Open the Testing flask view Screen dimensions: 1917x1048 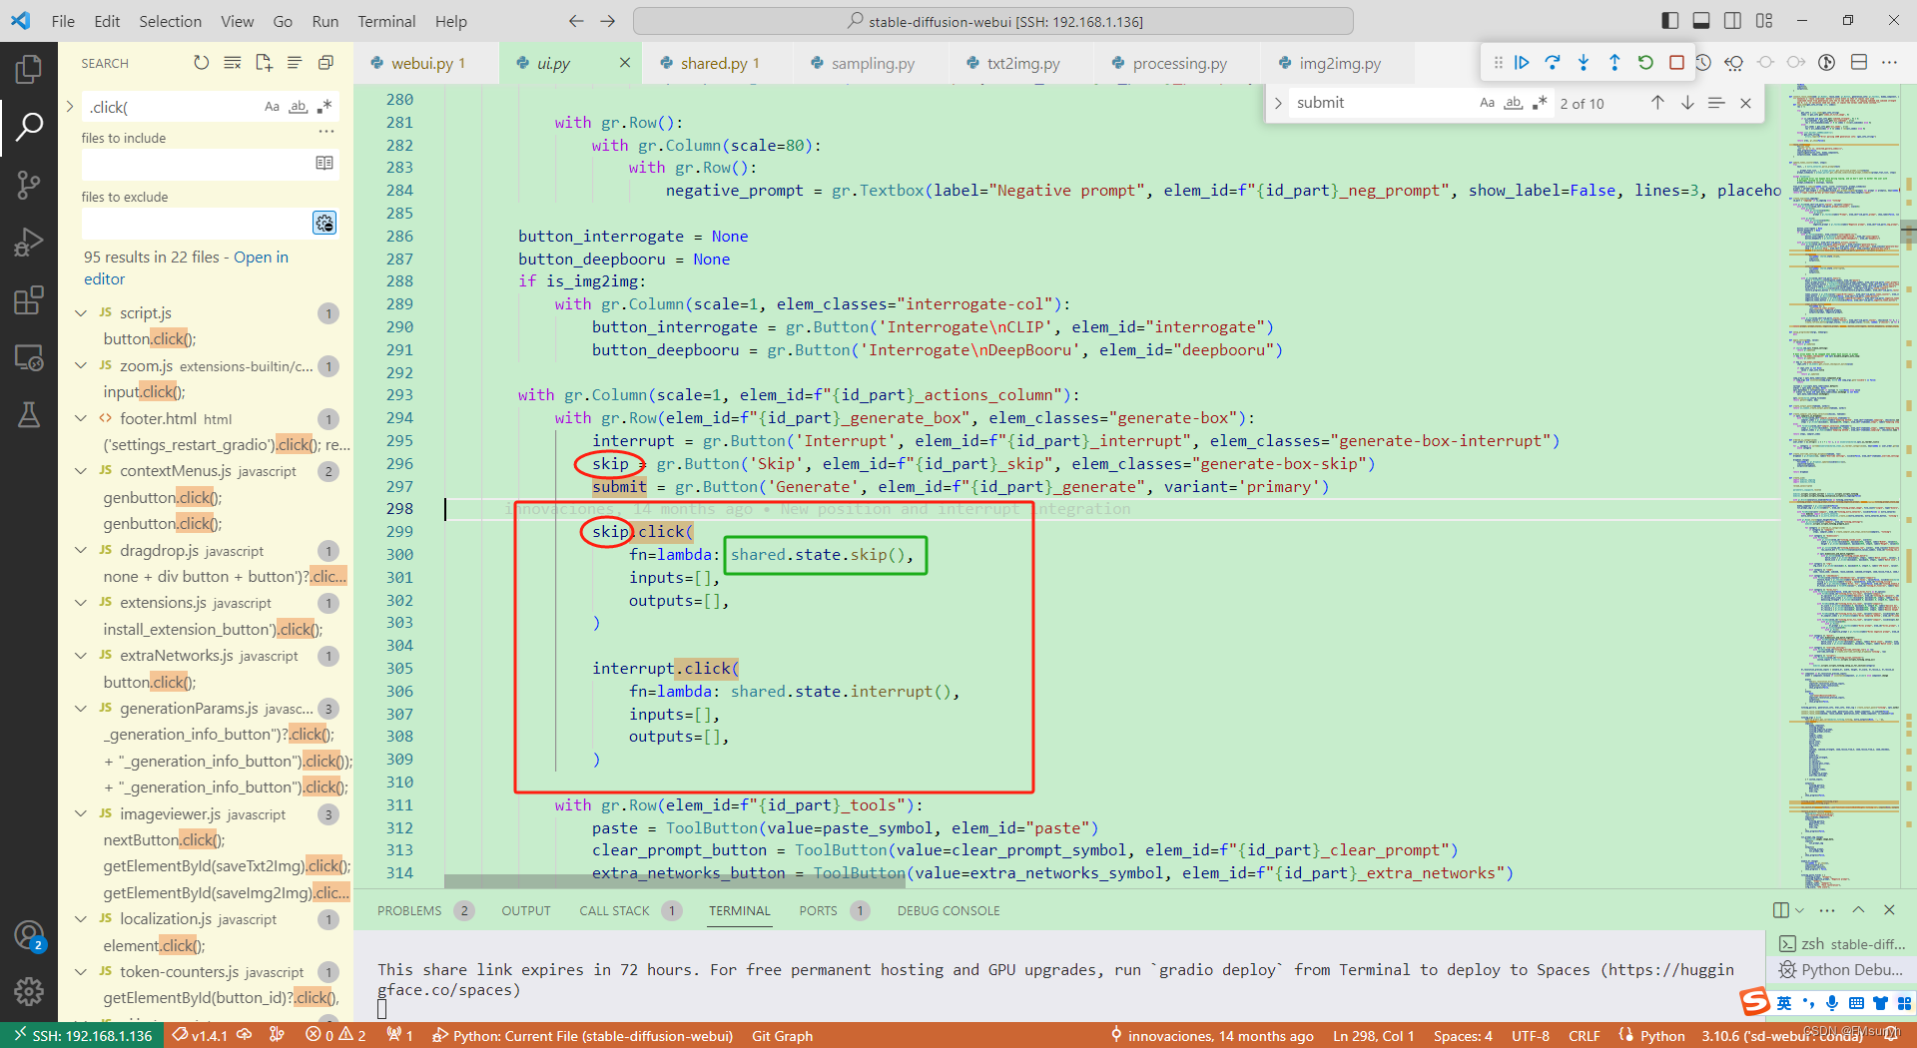[29, 415]
